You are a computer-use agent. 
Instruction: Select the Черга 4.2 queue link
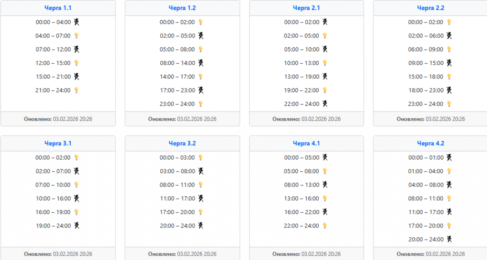tap(430, 143)
